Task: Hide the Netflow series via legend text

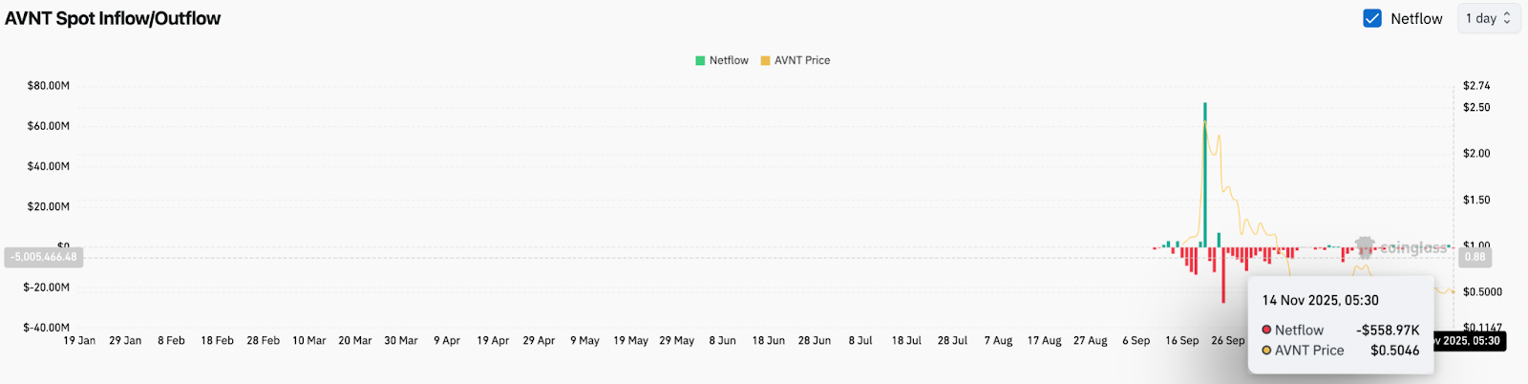Action: pyautogui.click(x=729, y=60)
